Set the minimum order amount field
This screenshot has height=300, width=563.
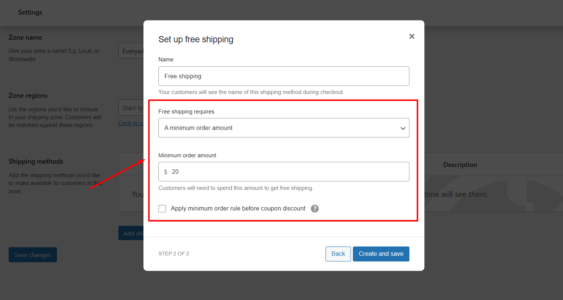point(284,172)
